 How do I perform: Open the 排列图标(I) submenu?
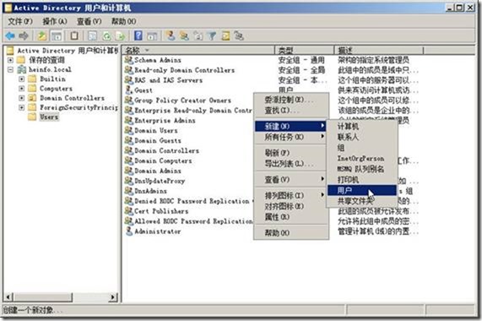[x=290, y=195]
